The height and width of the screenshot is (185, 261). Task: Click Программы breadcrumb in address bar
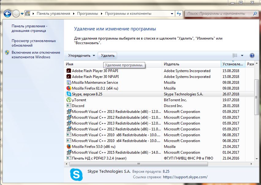[x=88, y=13]
